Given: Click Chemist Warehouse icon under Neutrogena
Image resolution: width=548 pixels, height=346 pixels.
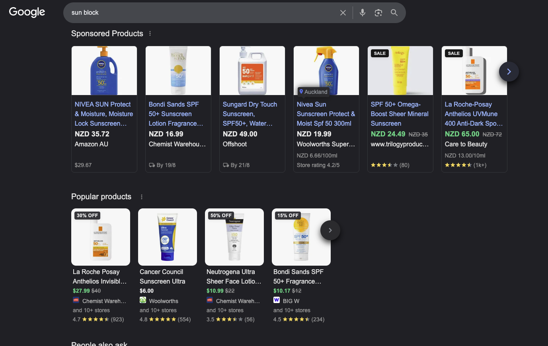Looking at the screenshot, I should (210, 300).
